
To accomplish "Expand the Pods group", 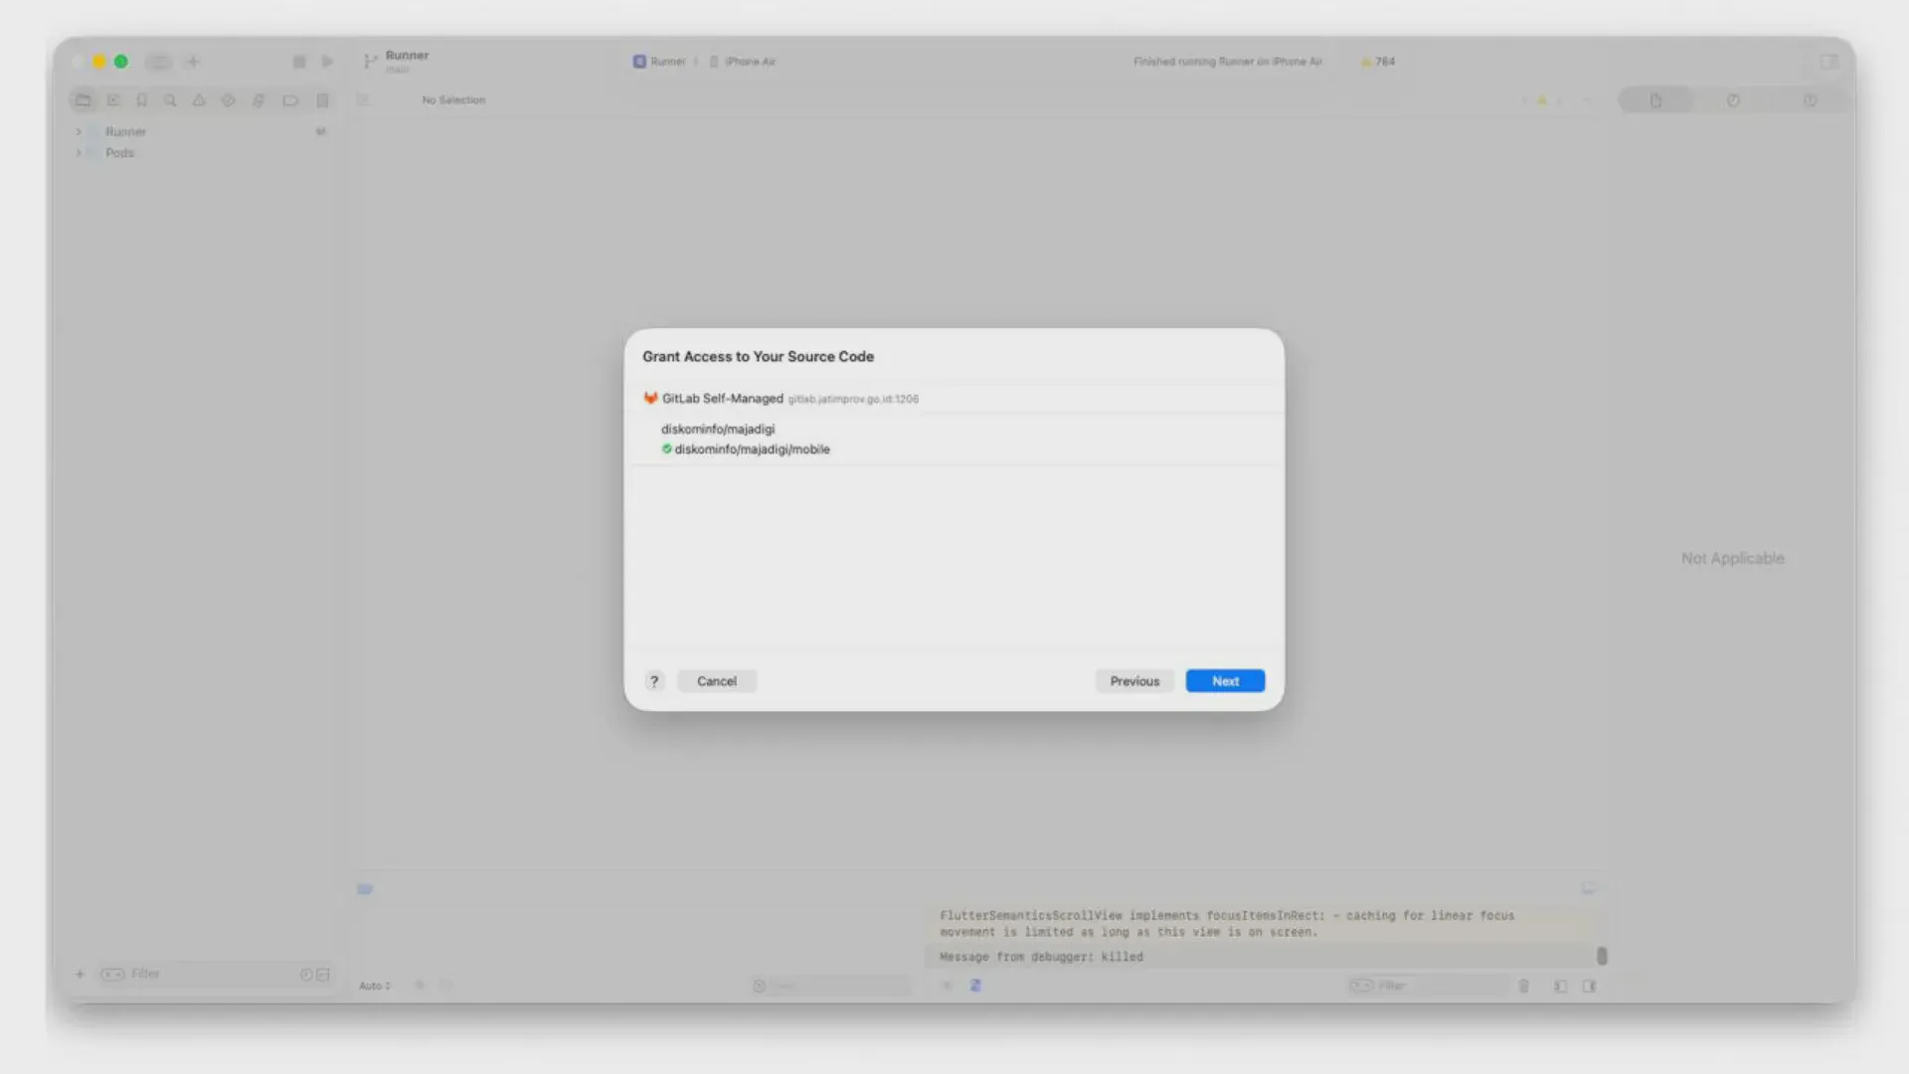I will (x=80, y=152).
